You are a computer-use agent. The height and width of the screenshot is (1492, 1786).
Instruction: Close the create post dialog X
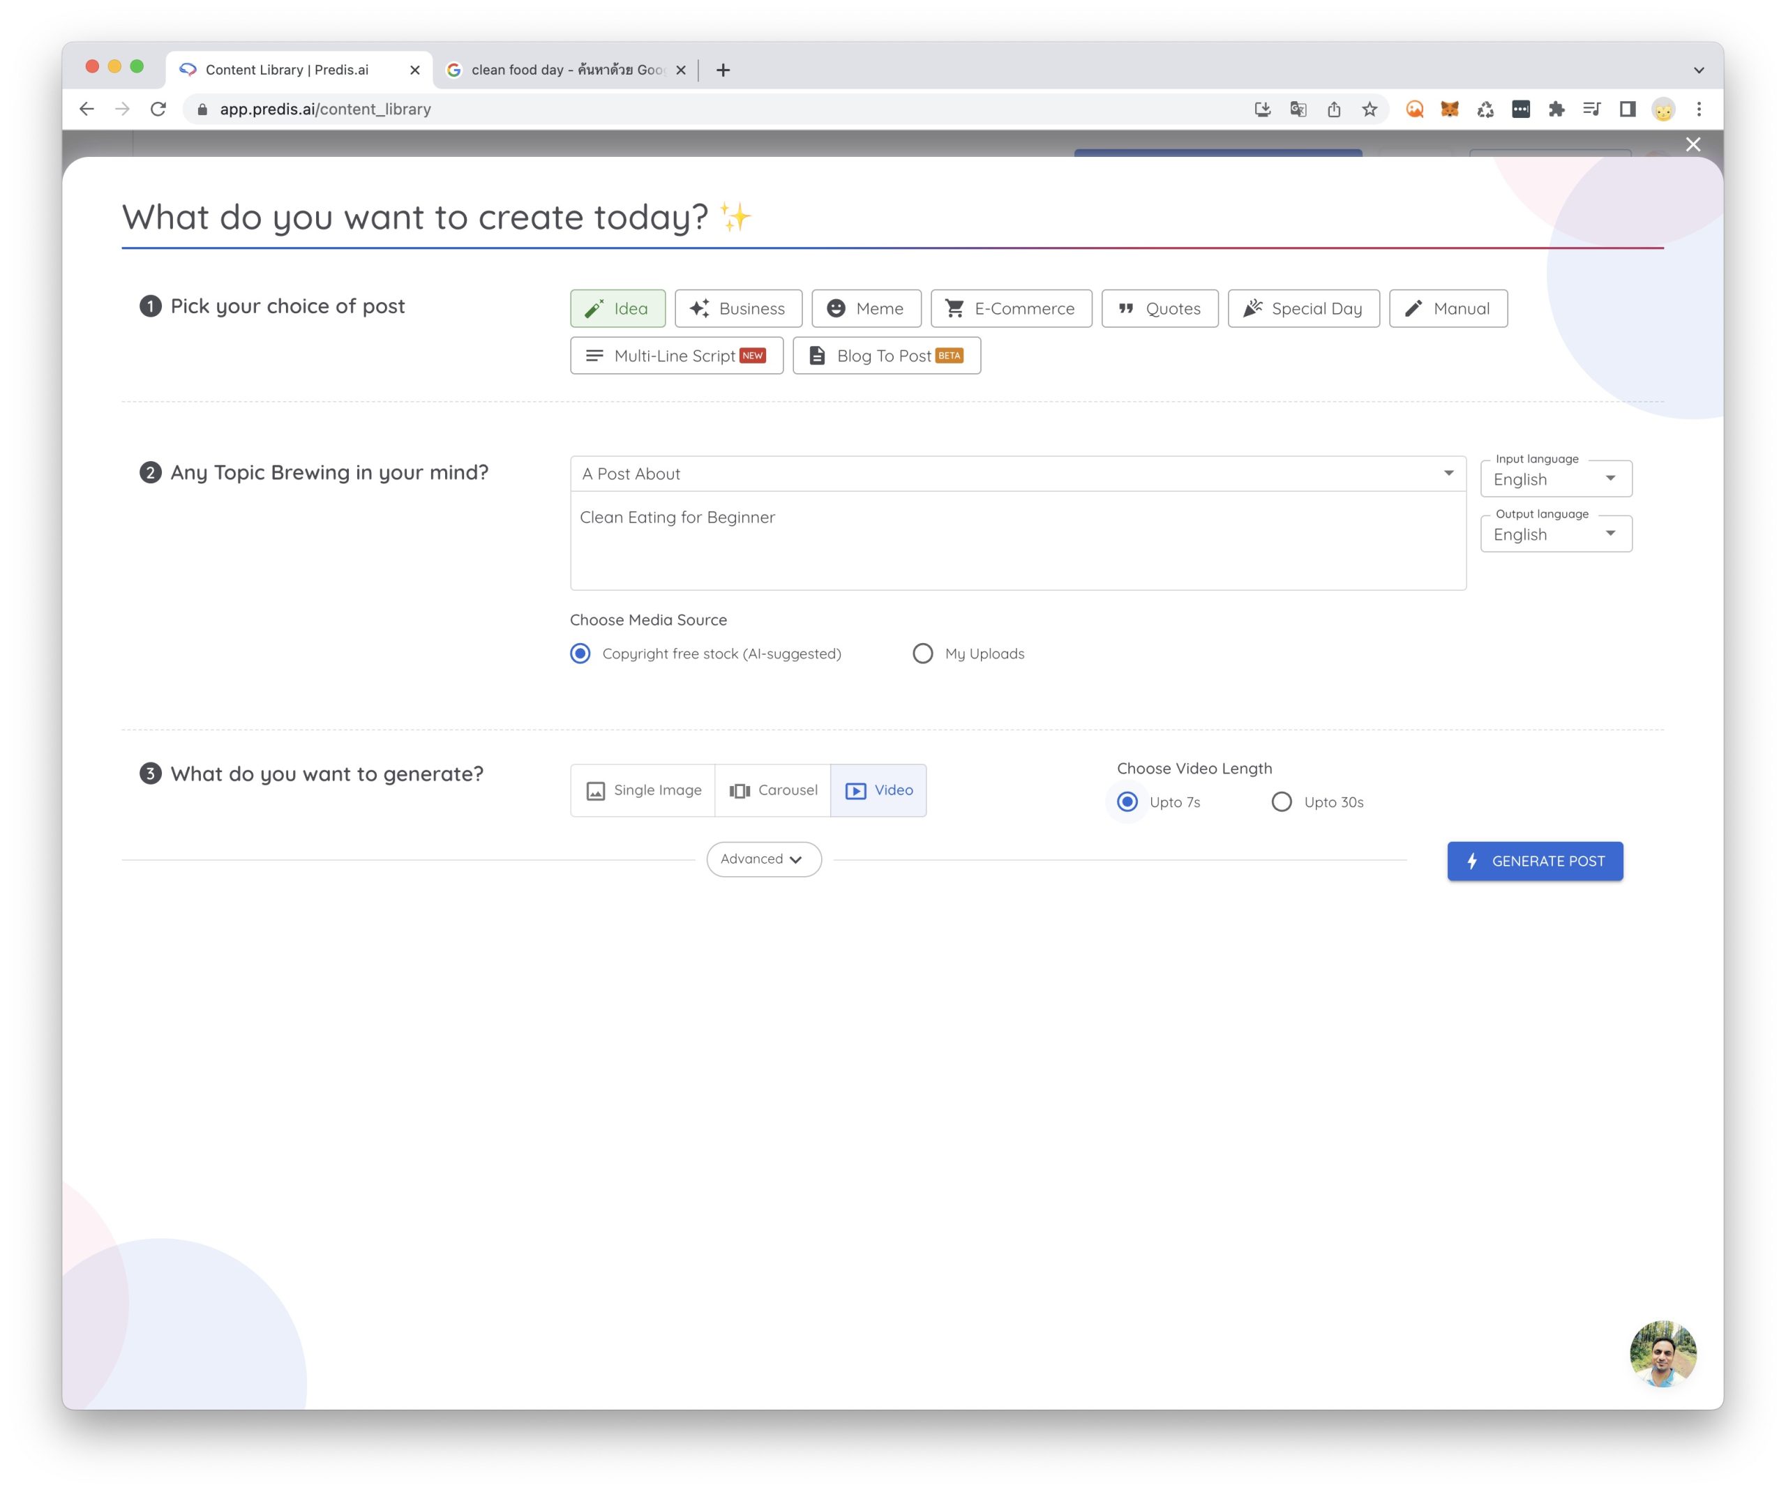point(1693,144)
